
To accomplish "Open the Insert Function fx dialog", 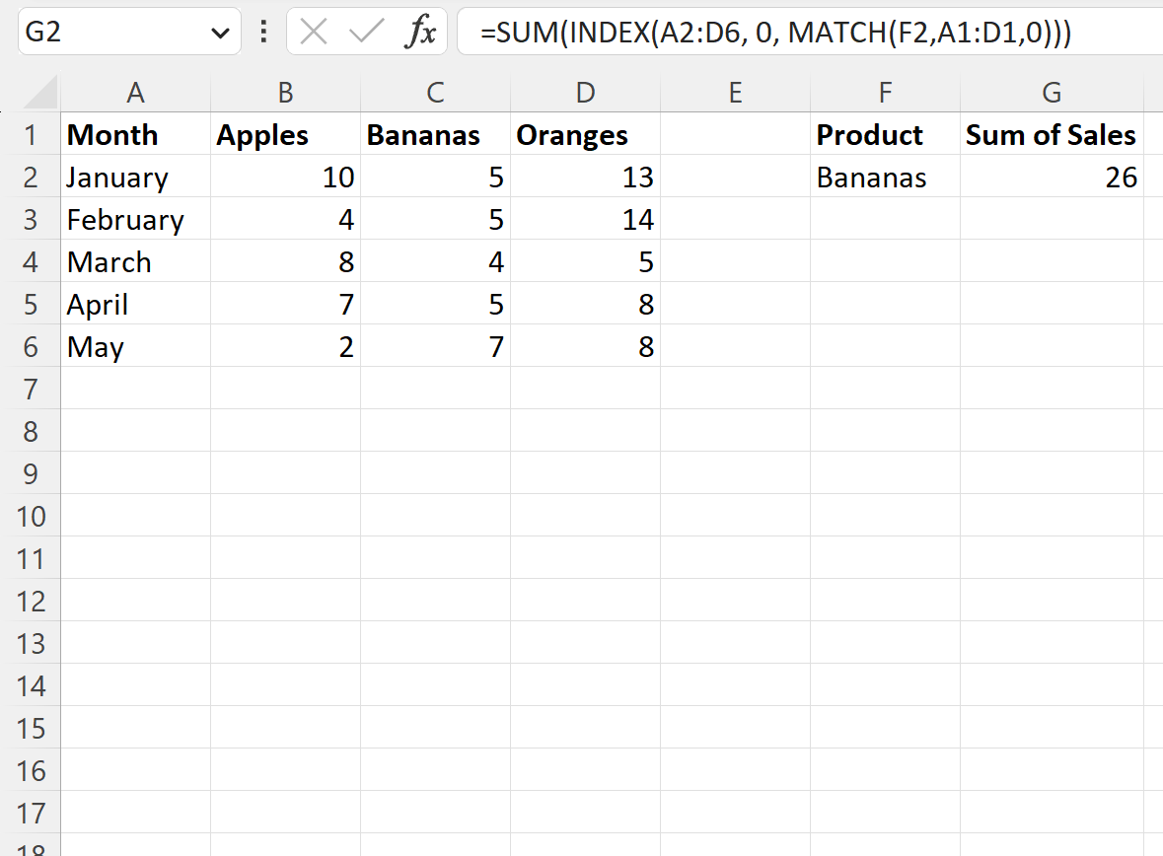I will [x=420, y=32].
